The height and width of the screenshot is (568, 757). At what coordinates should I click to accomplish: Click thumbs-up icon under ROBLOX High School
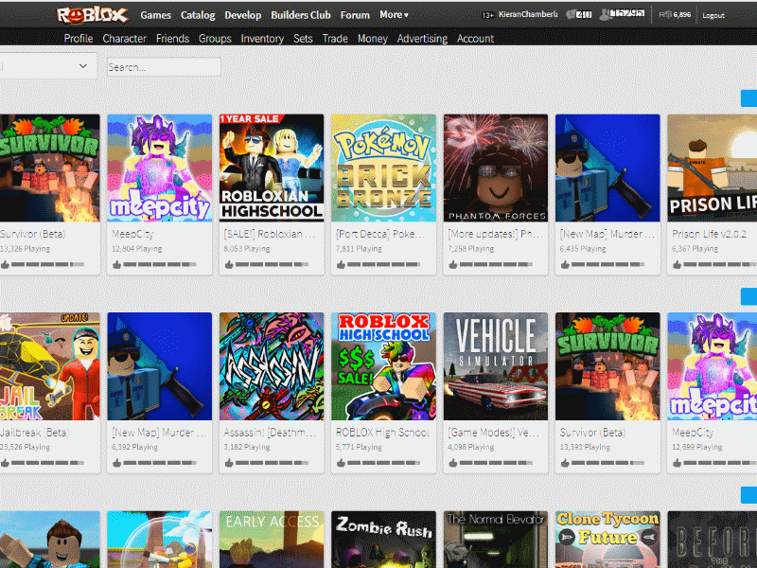(341, 461)
